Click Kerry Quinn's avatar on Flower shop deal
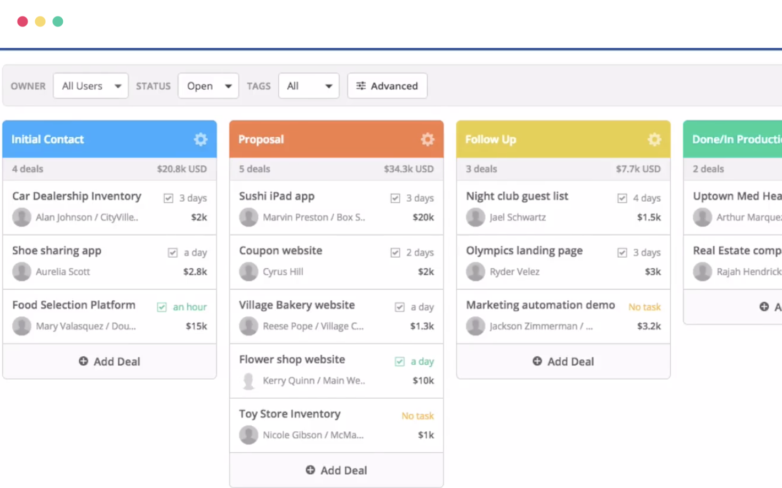The image size is (782, 488). tap(249, 381)
